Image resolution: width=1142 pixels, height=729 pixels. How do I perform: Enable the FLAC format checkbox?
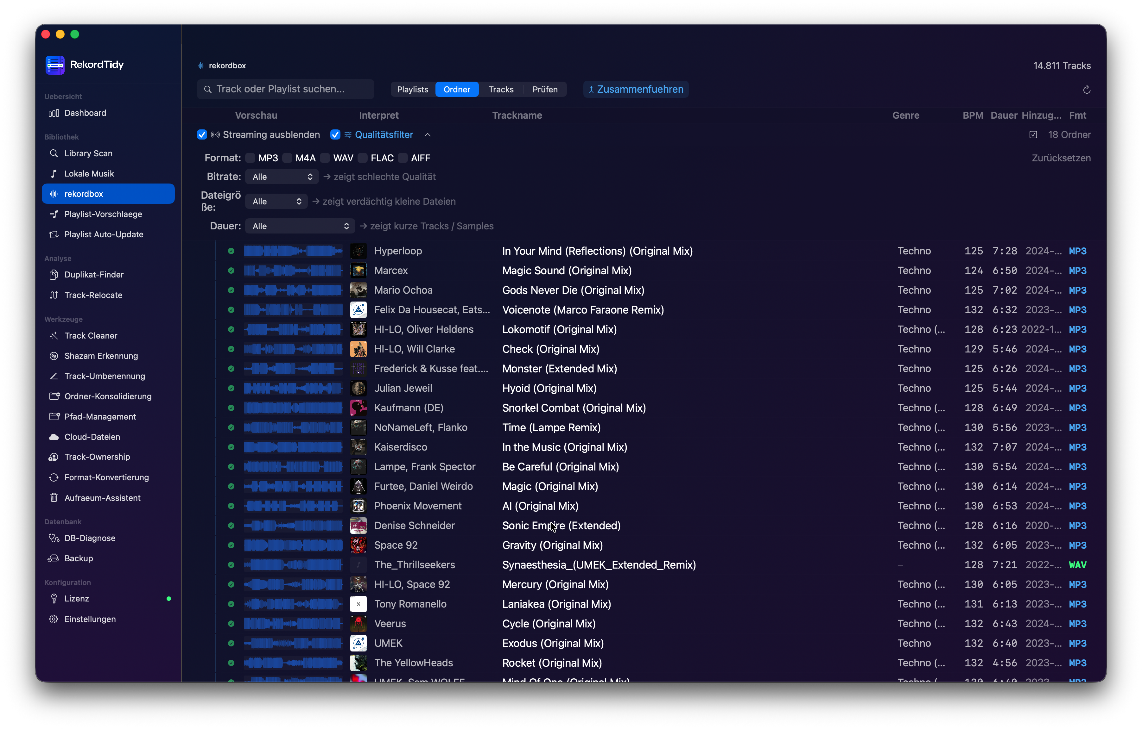click(363, 158)
